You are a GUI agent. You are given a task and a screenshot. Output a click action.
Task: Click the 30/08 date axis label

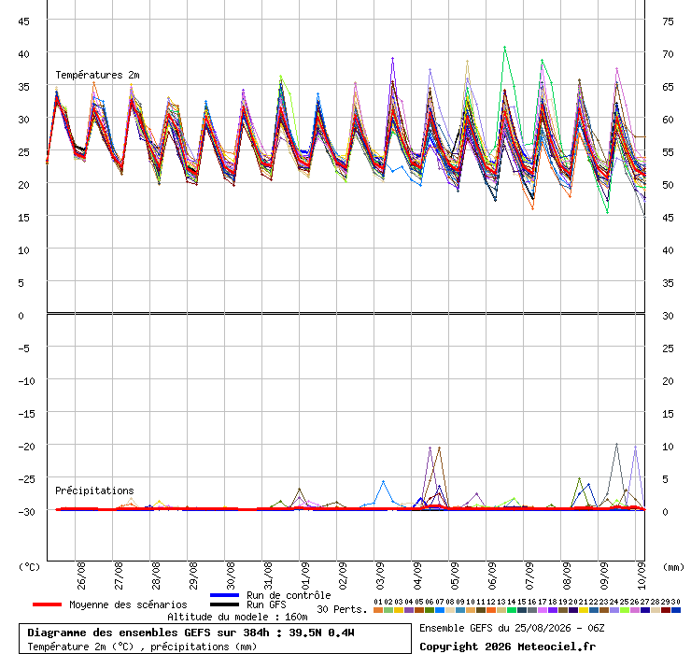(231, 576)
